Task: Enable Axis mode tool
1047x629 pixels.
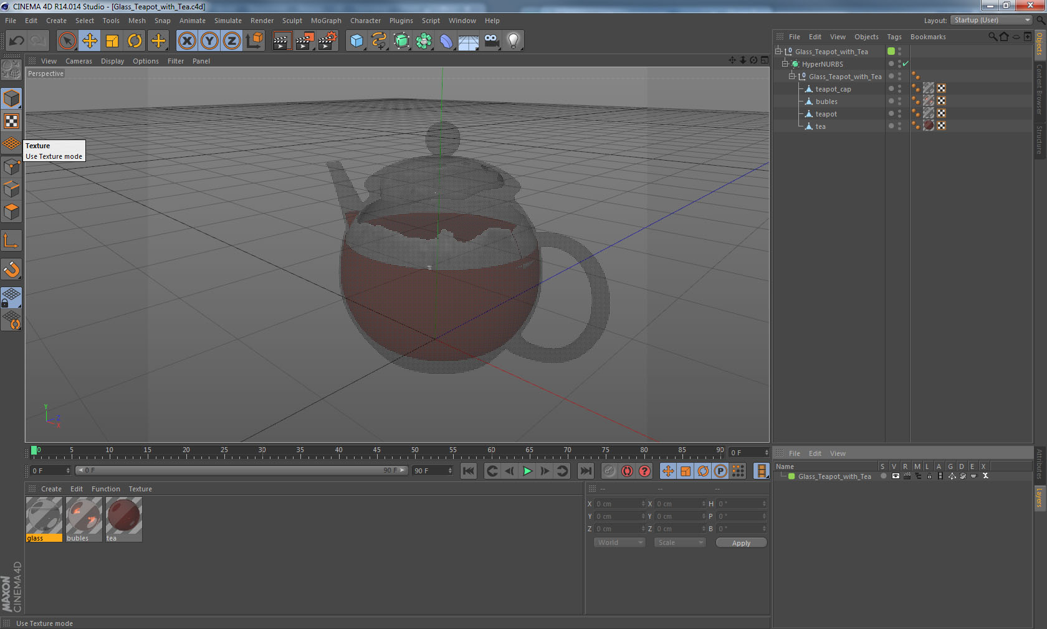Action: click(x=12, y=240)
